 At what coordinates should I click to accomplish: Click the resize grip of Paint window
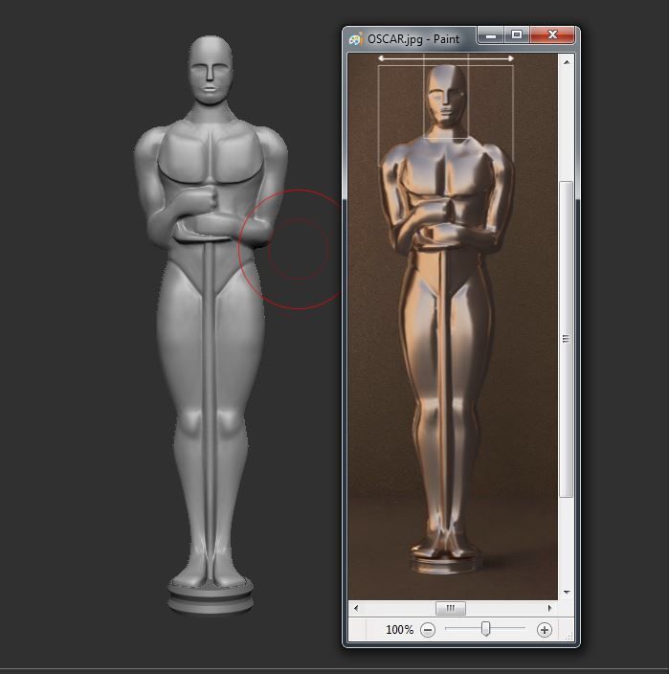569,637
